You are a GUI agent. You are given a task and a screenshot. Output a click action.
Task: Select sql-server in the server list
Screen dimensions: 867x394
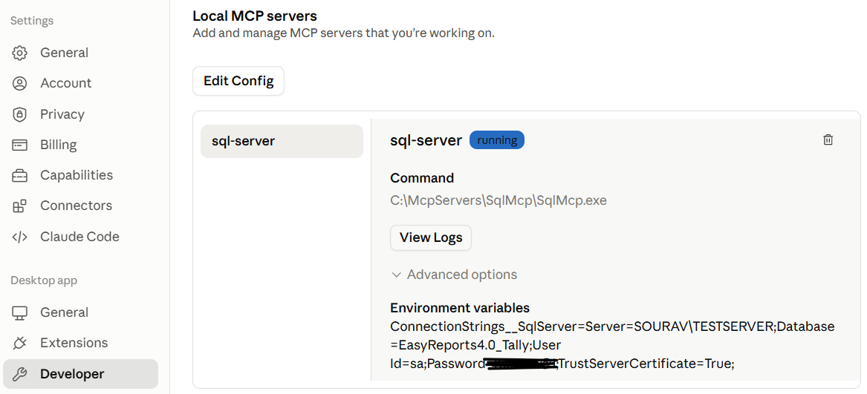(282, 142)
